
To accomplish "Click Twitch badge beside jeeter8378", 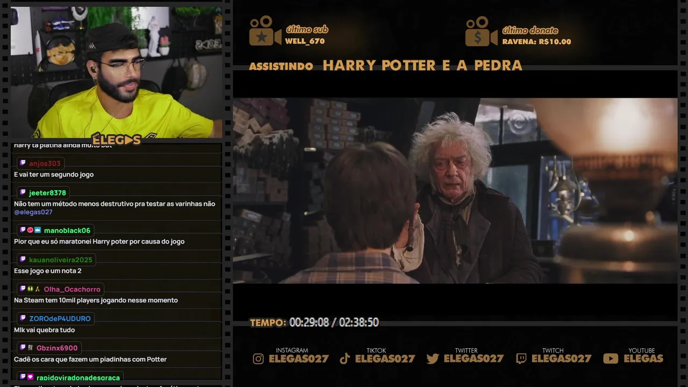I will pos(23,192).
